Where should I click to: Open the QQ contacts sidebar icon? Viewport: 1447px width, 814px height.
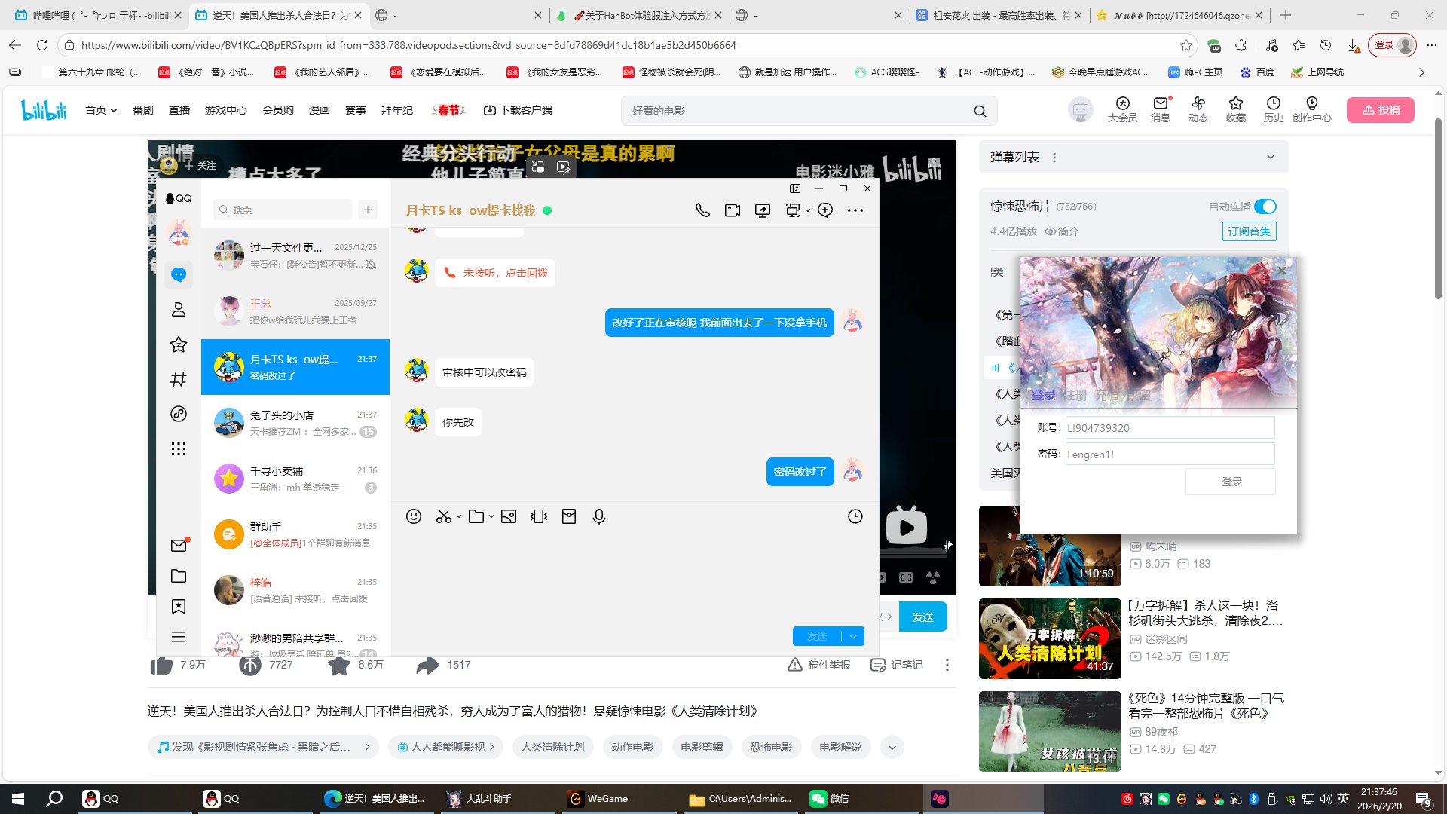pyautogui.click(x=179, y=309)
